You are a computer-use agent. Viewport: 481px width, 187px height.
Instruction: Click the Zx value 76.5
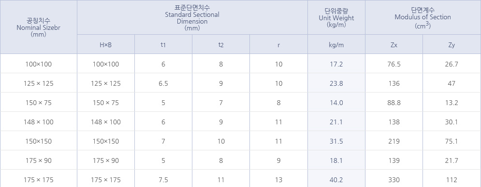pyautogui.click(x=394, y=64)
